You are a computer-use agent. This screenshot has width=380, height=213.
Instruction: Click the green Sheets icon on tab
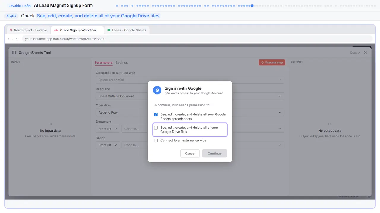tap(109, 30)
